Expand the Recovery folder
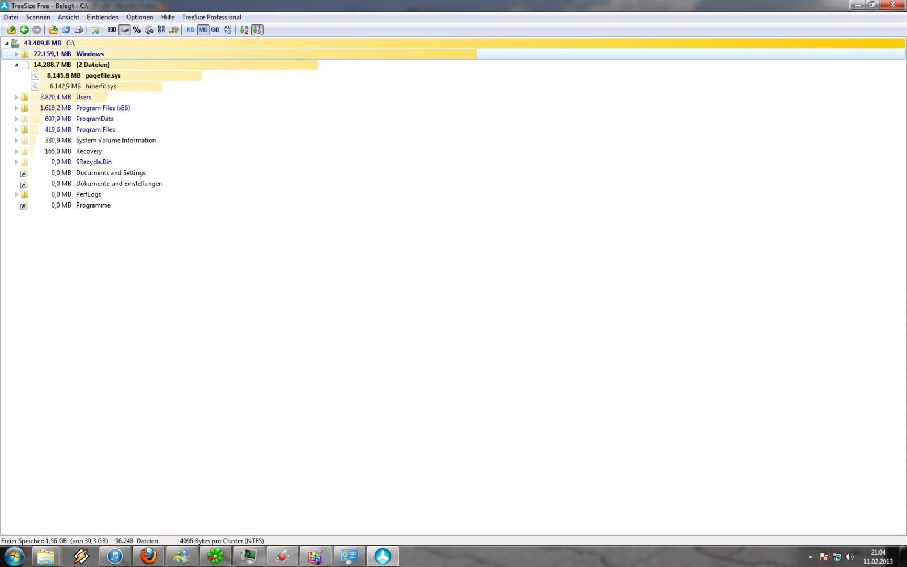The width and height of the screenshot is (907, 567). click(x=16, y=151)
